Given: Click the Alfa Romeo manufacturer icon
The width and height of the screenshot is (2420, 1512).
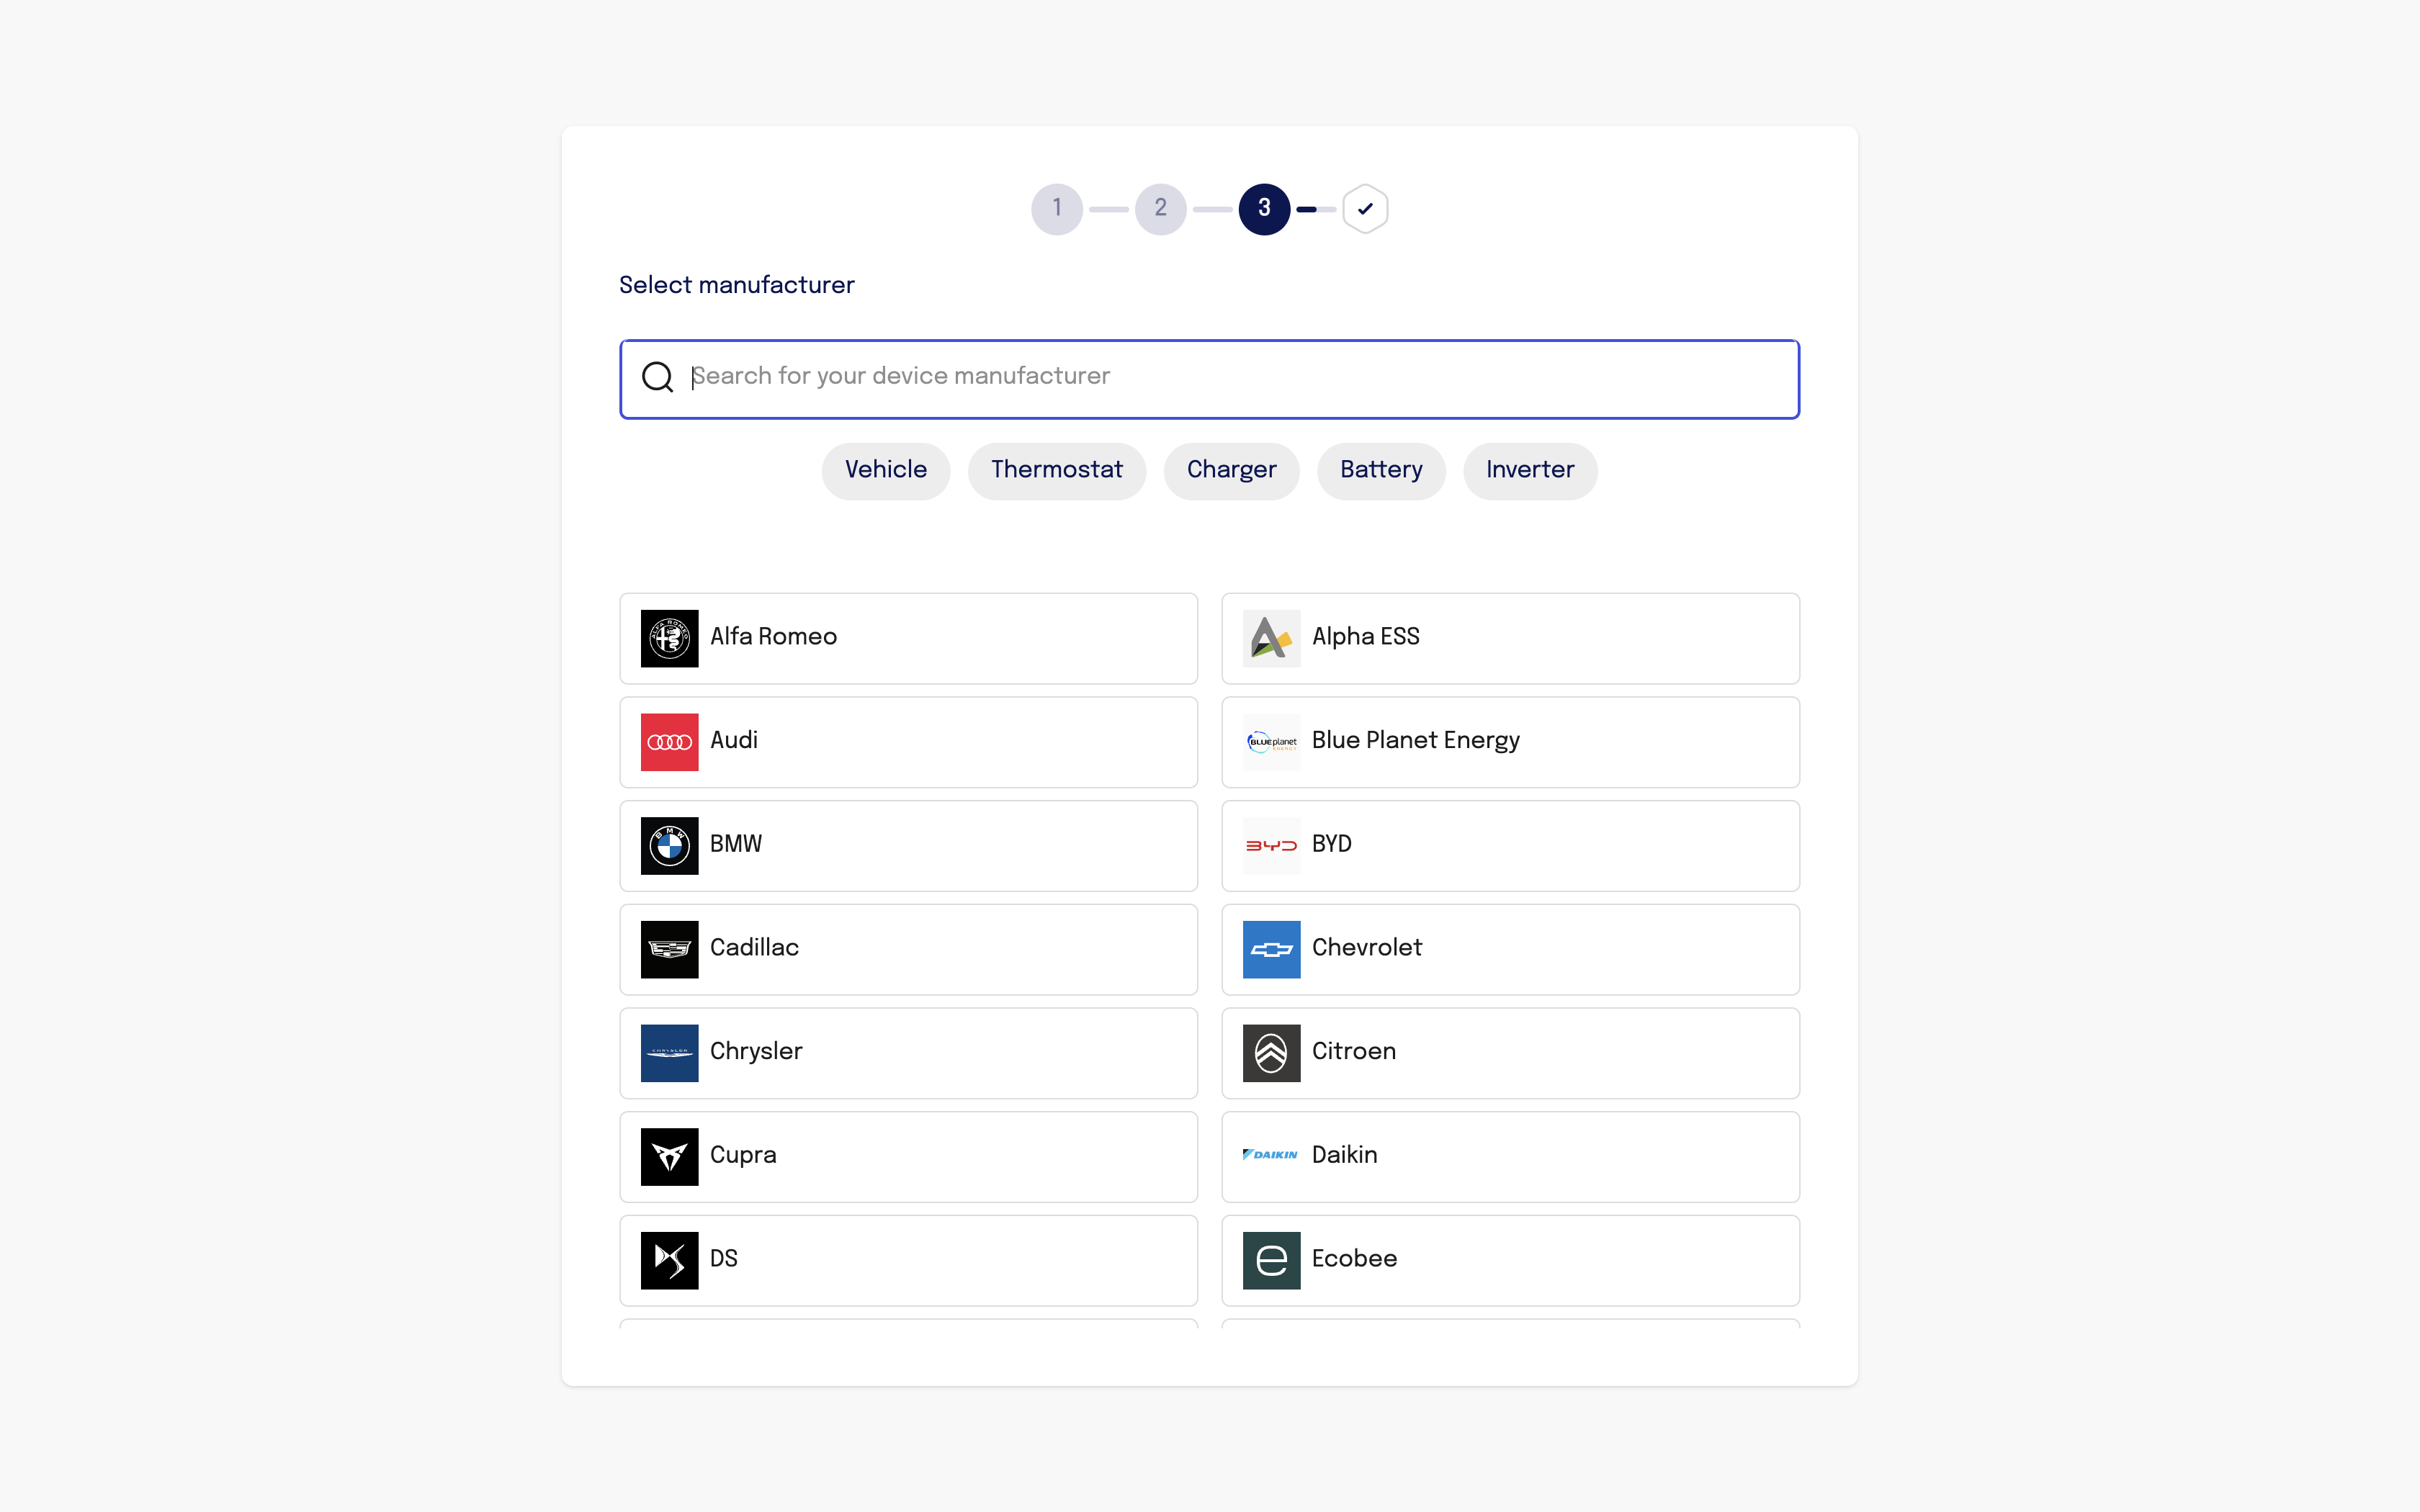Looking at the screenshot, I should [669, 637].
